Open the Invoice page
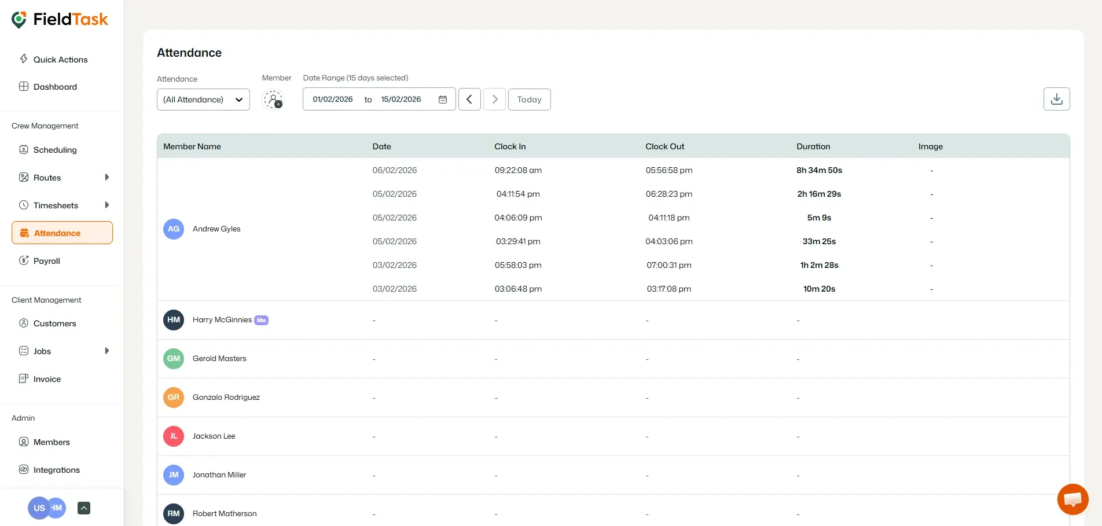1102x526 pixels. tap(47, 379)
